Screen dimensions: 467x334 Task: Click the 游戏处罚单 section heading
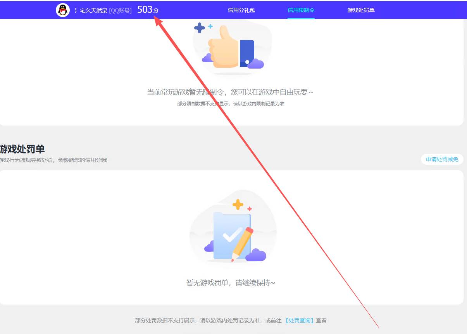click(x=22, y=149)
